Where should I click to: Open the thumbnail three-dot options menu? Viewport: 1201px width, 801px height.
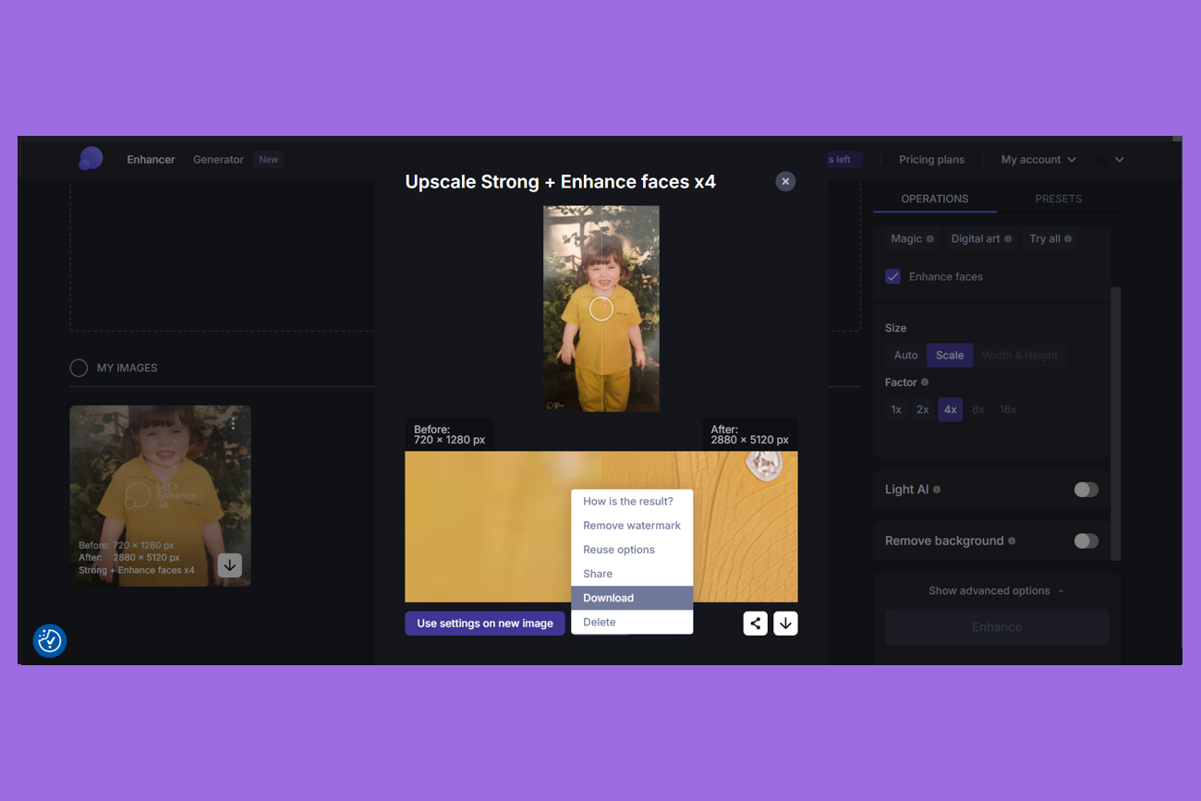pyautogui.click(x=234, y=423)
